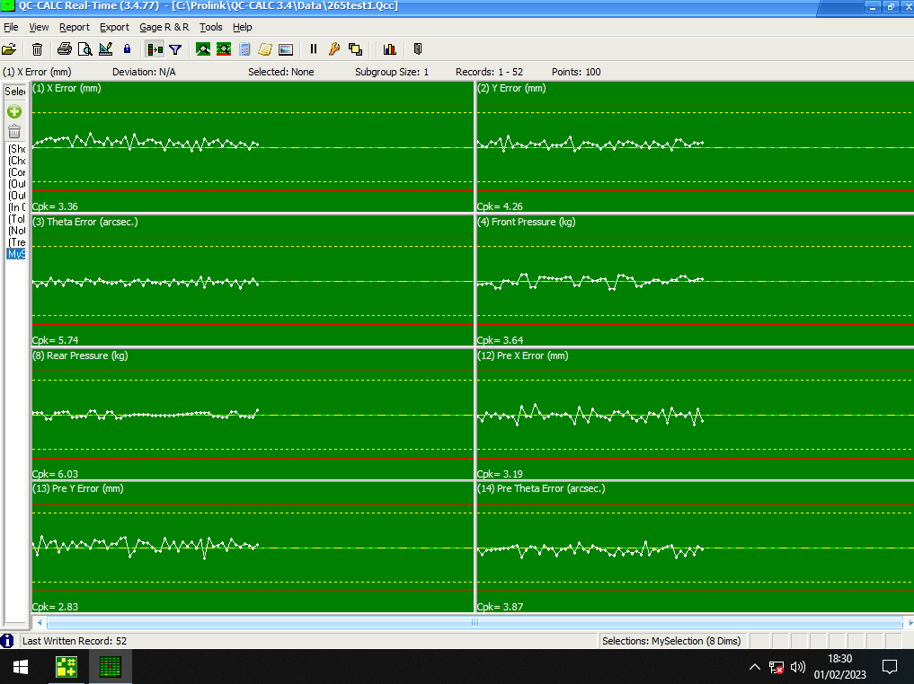Open the calculator toolbar icon
The height and width of the screenshot is (684, 914).
pos(244,49)
